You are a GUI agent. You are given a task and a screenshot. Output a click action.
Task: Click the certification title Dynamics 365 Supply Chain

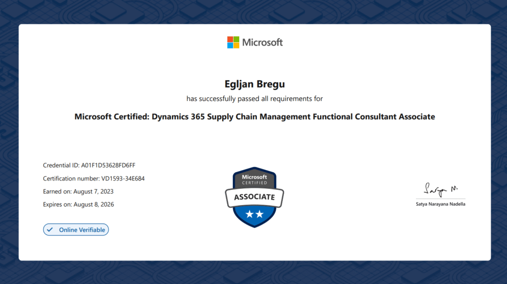(x=255, y=116)
